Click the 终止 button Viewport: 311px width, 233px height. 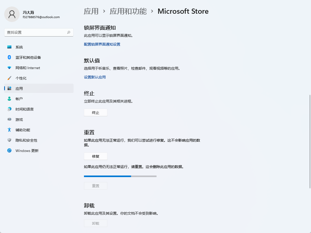click(x=96, y=113)
